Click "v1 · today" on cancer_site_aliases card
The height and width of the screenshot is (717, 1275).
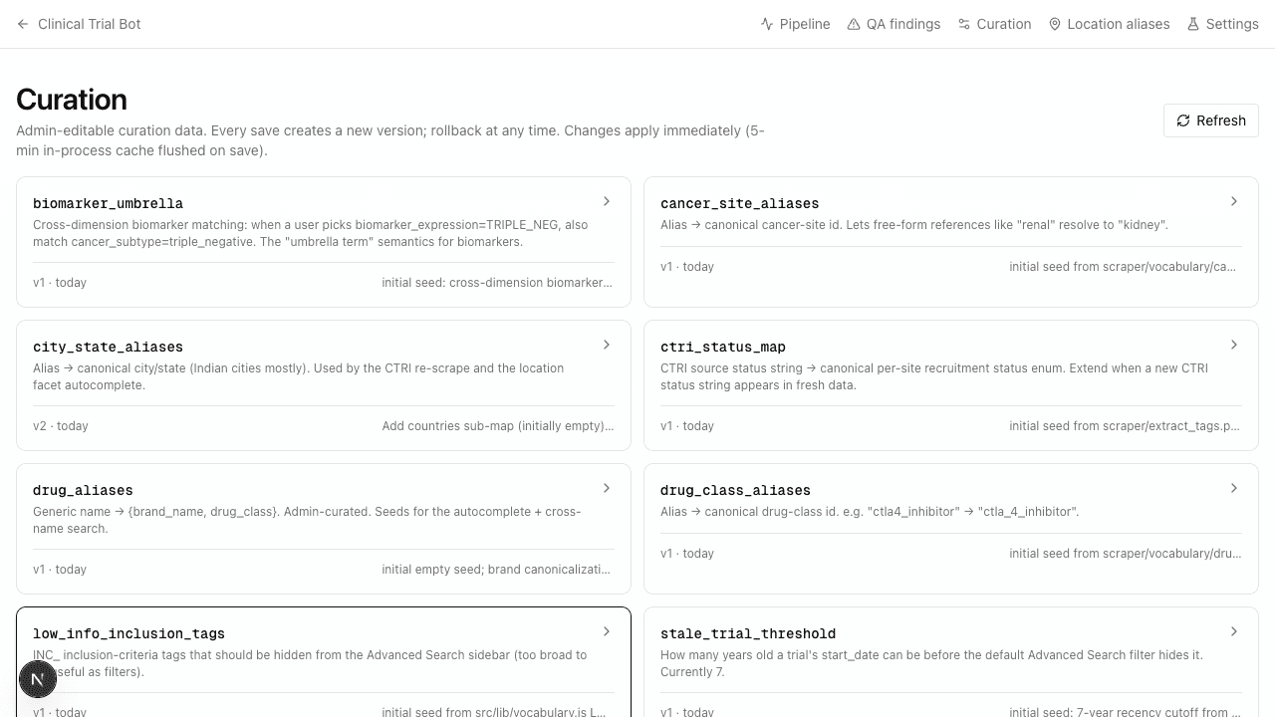687,267
